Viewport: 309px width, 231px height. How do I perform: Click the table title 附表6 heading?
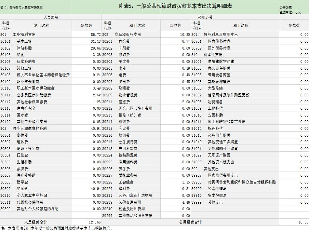(175, 6)
